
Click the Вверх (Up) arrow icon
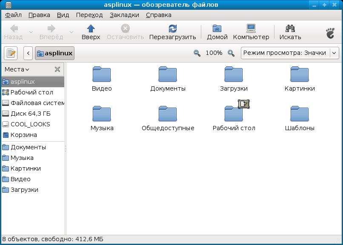[x=91, y=28]
